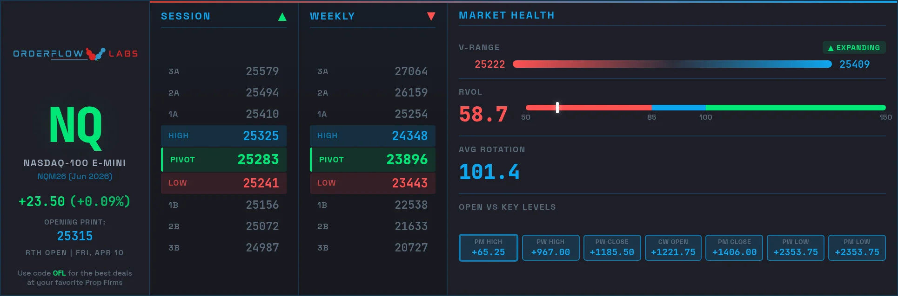Click RTH OPEN | FRI, APR 10 label

coord(74,253)
